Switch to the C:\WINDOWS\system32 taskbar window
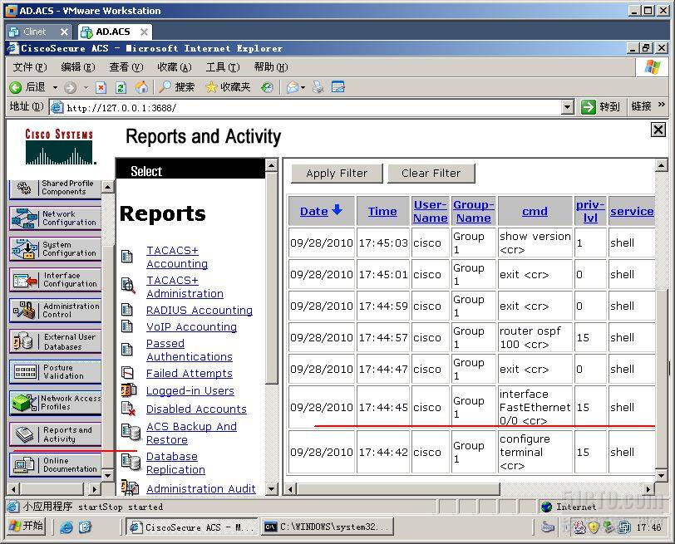Screen dimensions: 675x544 tap(328, 527)
